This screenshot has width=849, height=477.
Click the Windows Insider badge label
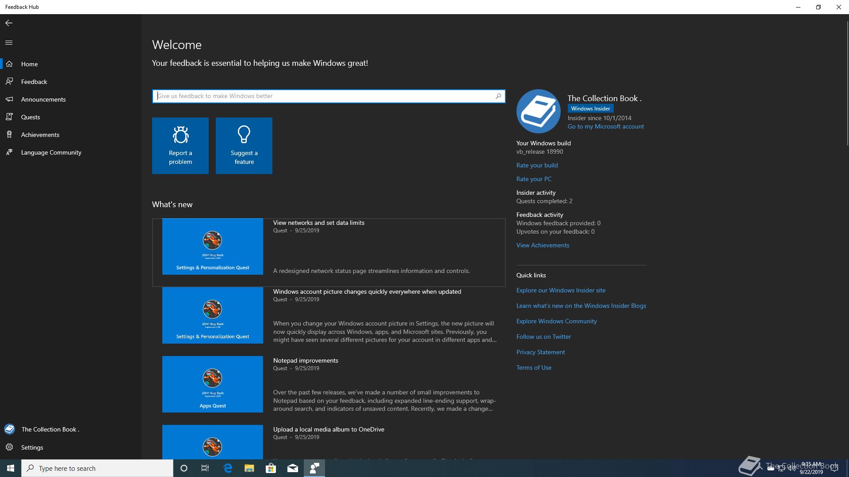590,109
